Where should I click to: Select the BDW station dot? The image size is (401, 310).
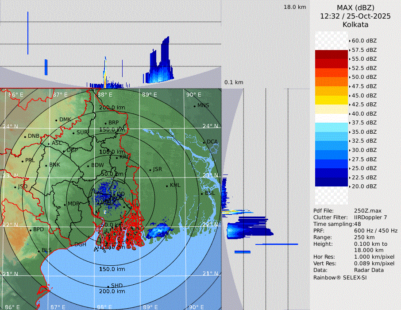(88, 166)
